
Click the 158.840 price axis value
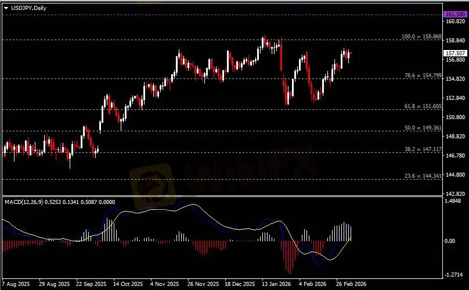click(x=455, y=41)
